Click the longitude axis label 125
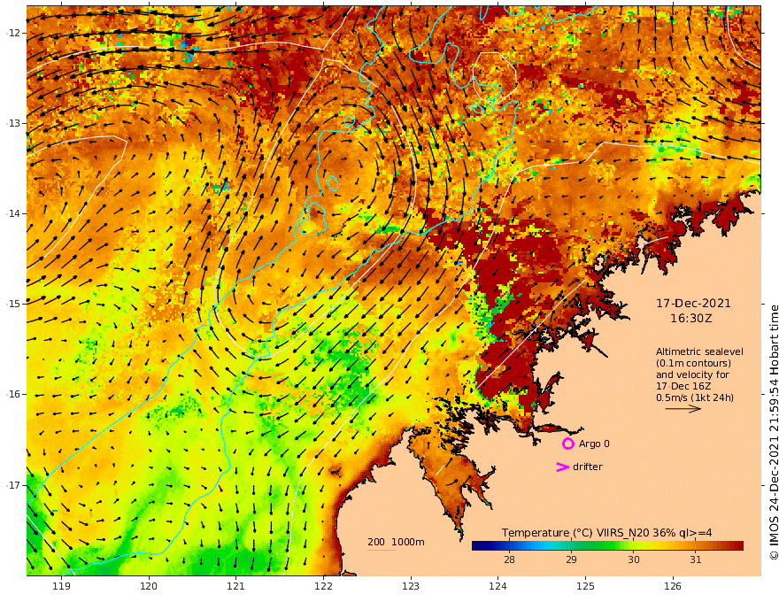This screenshot has height=602, width=779. [585, 586]
